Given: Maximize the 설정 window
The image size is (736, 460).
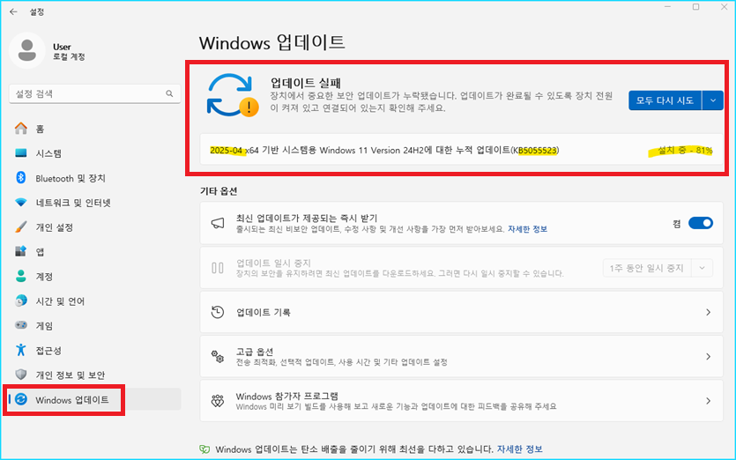Looking at the screenshot, I should tap(696, 6).
